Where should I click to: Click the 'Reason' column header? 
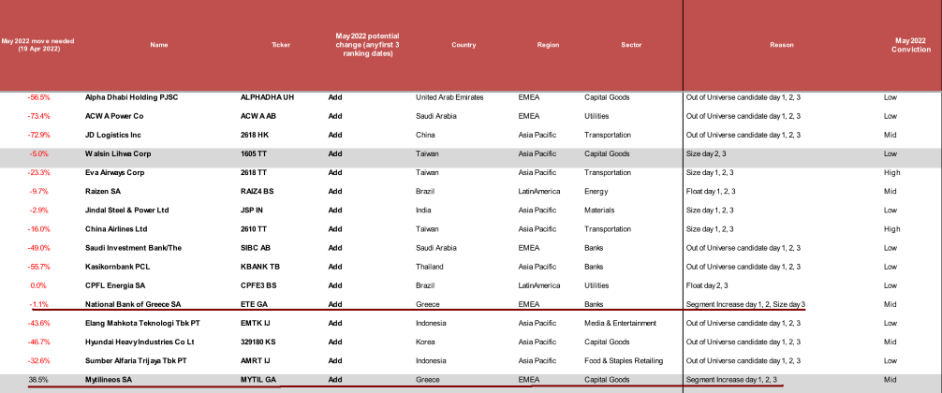(x=782, y=45)
